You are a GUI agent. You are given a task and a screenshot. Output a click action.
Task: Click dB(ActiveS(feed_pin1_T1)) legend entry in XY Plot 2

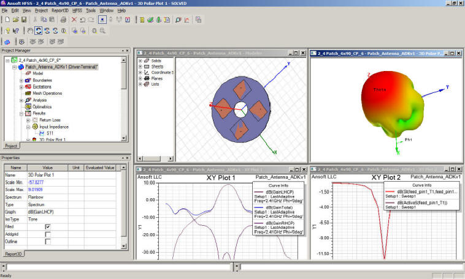tap(421, 205)
